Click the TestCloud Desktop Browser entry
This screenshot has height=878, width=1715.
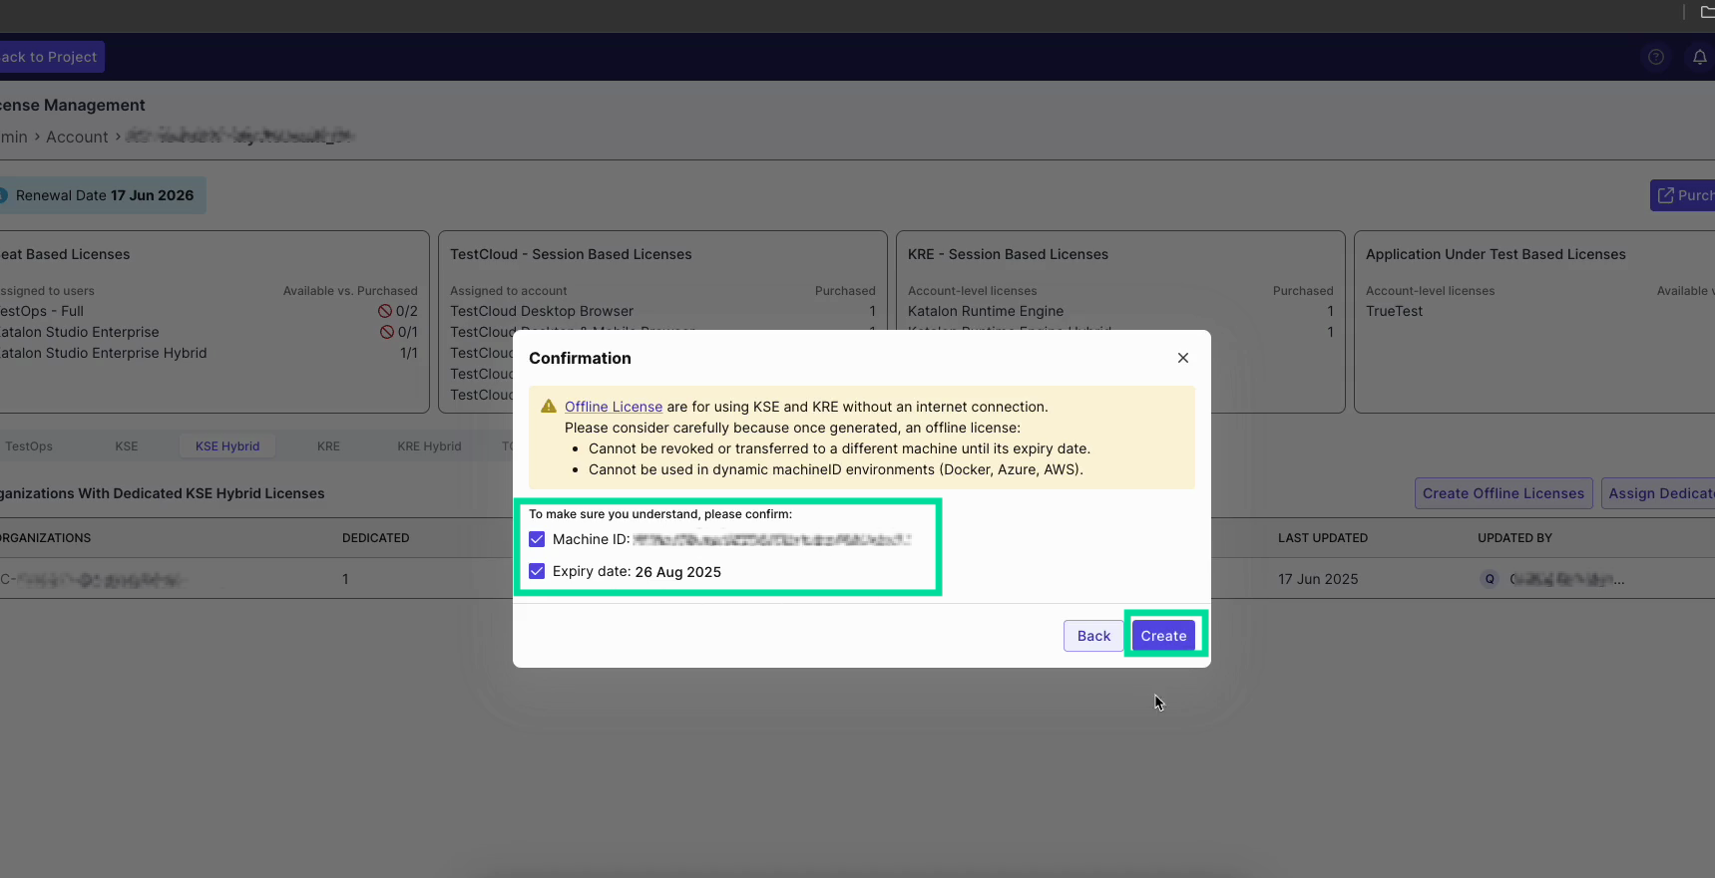[x=542, y=311]
